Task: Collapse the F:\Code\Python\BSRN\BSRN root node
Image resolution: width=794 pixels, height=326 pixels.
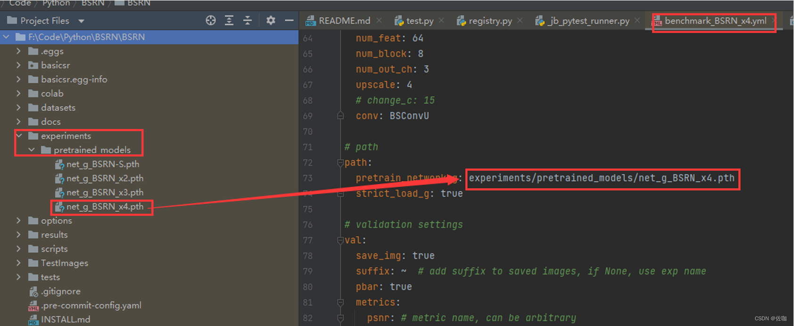Action: click(x=6, y=37)
